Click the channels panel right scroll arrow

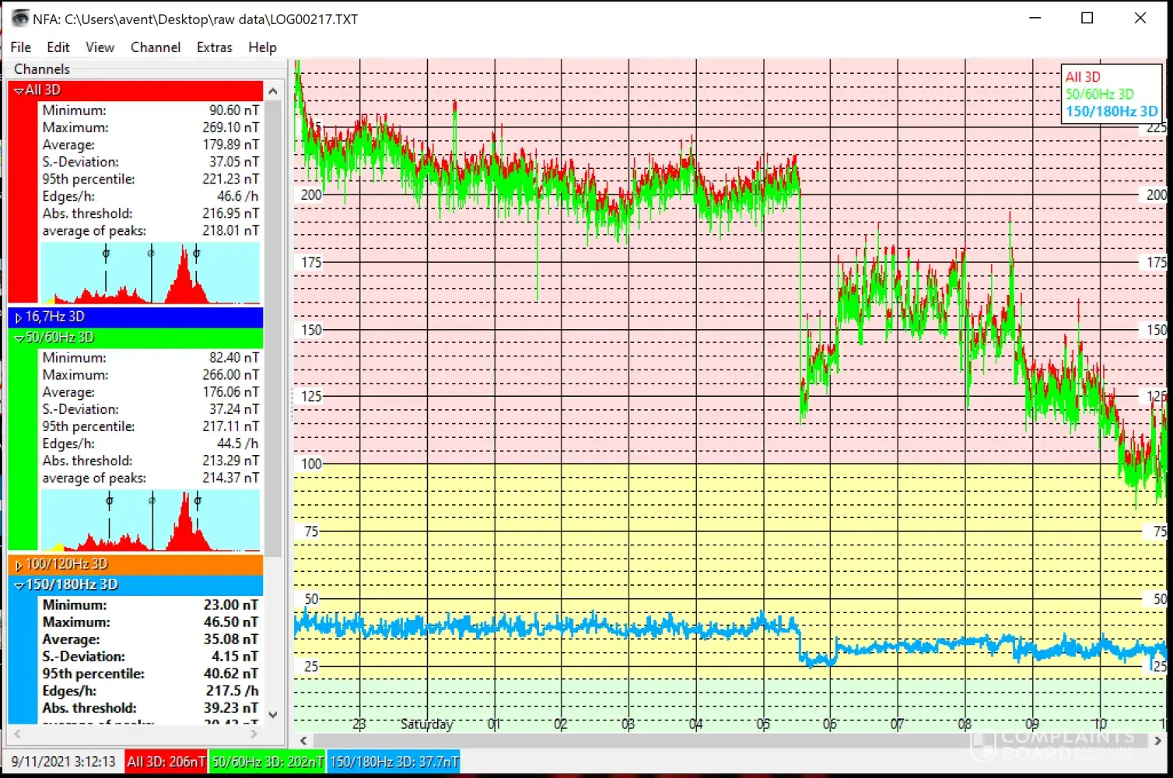(254, 734)
